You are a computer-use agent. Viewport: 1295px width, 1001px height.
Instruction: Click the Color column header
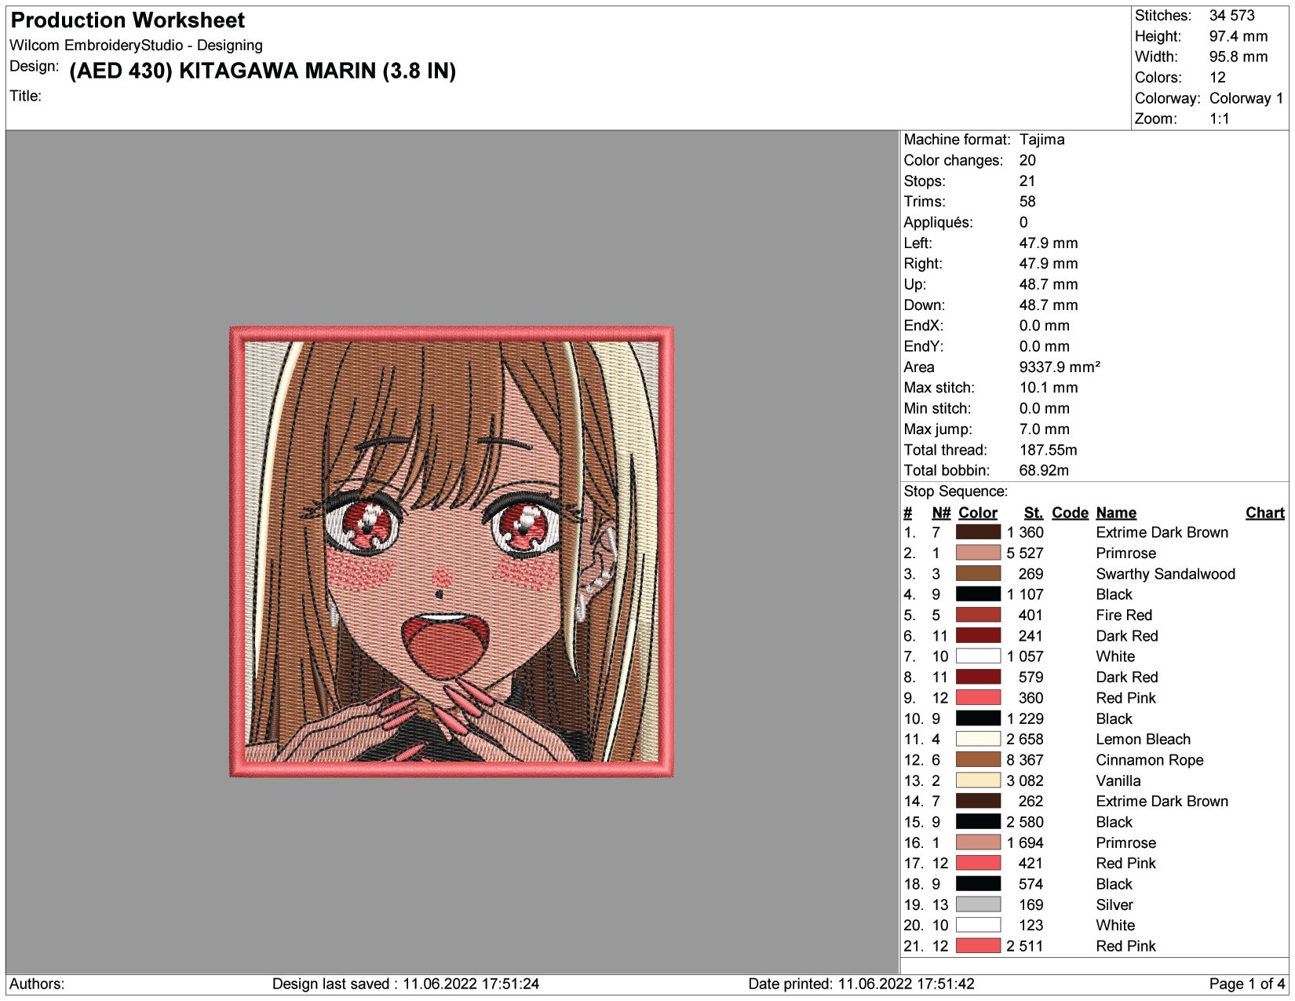(x=978, y=513)
